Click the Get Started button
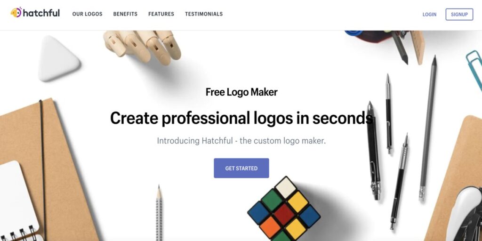The width and height of the screenshot is (482, 241). point(241,168)
